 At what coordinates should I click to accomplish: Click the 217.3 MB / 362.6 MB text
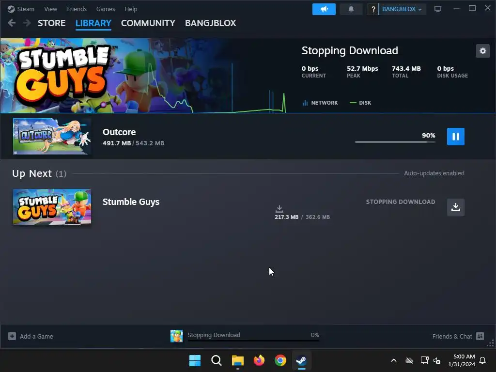[302, 217]
